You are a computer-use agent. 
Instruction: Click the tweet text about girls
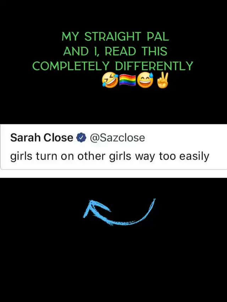[110, 156]
